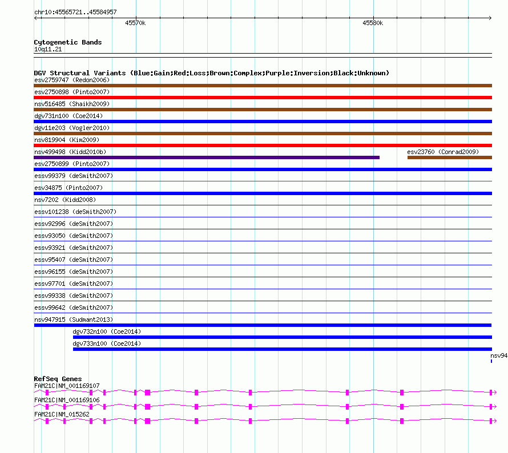Select the esv2750899 (Pinto2007) label
Viewport: 508px width, 453px height.
click(72, 164)
